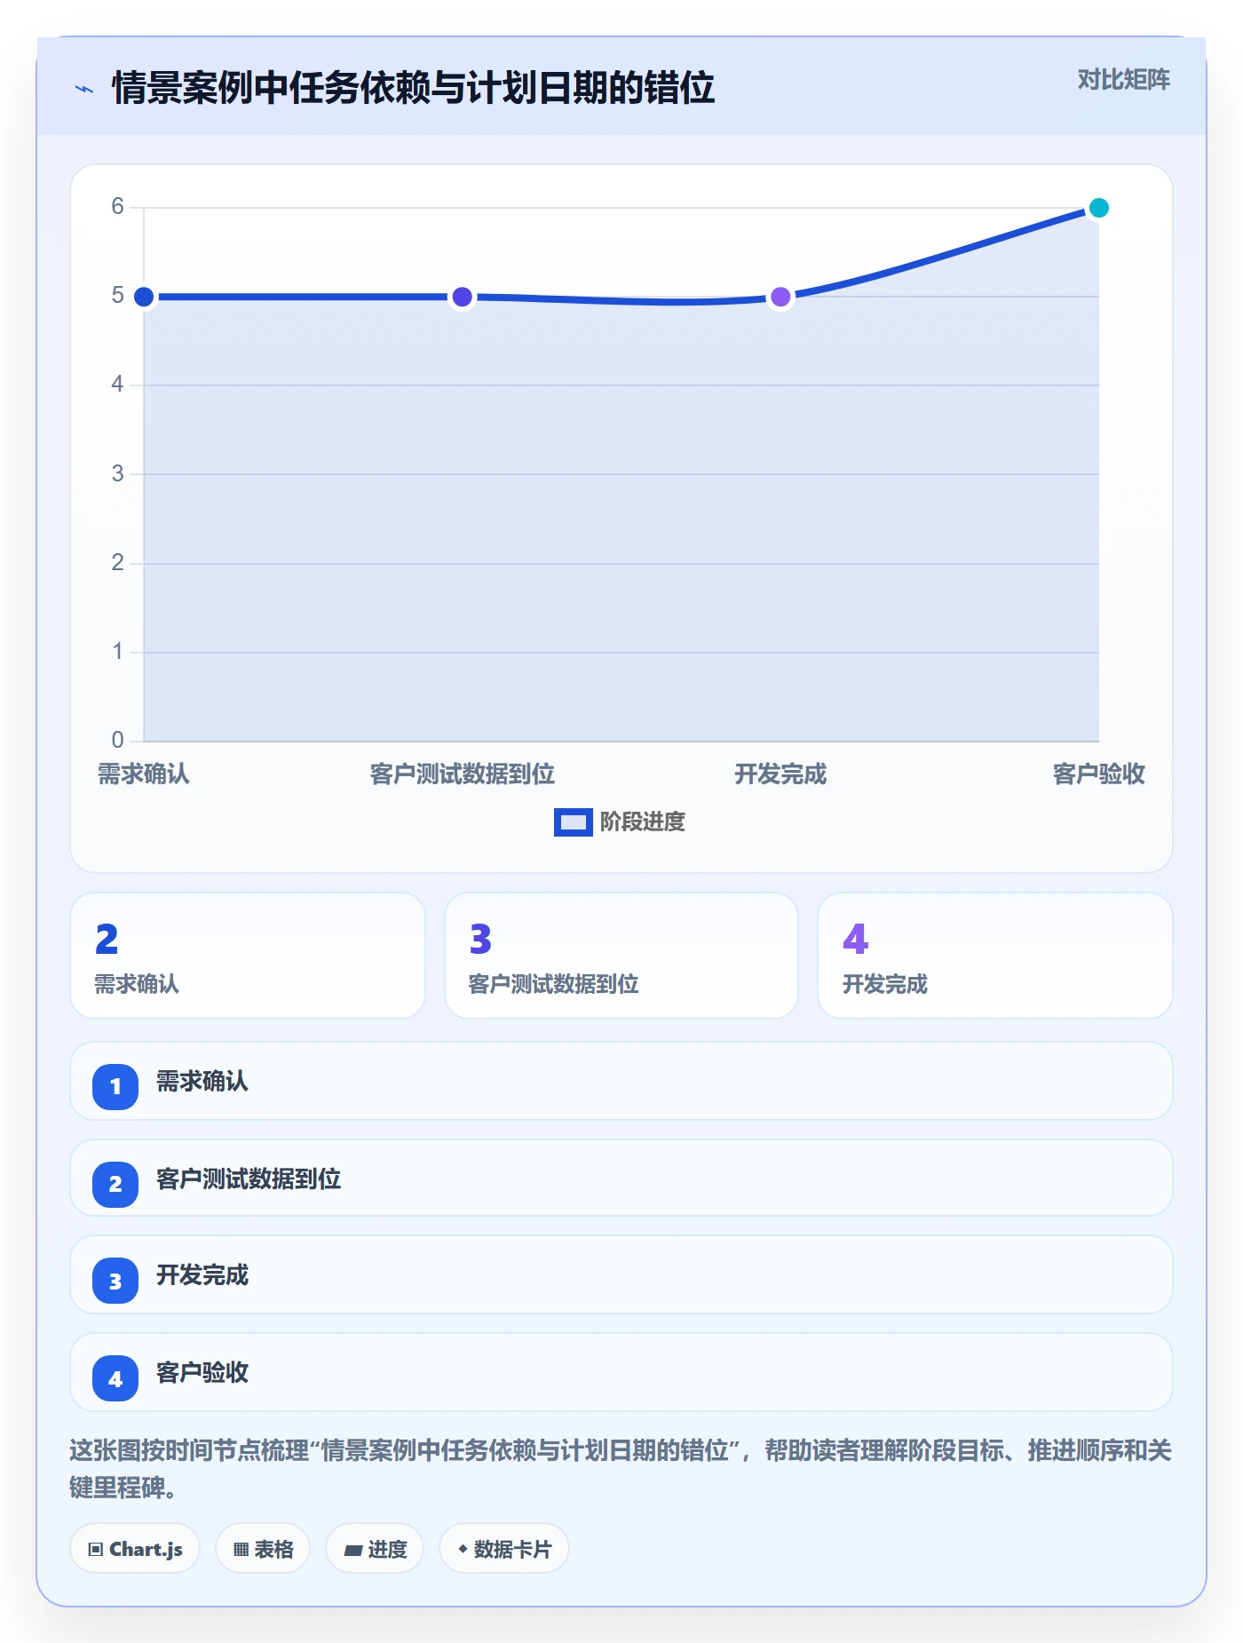
Task: Open the stat card showing 2 需求确认
Action: pyautogui.click(x=248, y=956)
